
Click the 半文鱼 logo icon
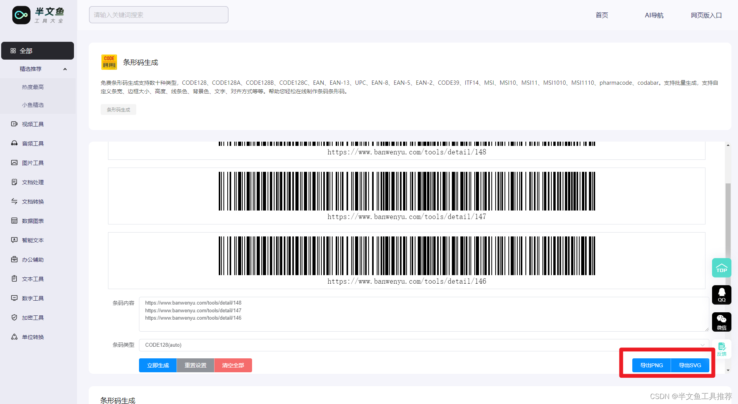pos(21,15)
